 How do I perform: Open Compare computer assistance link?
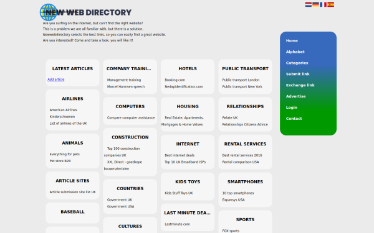(131, 117)
